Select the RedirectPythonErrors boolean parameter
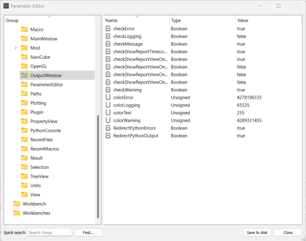306x241 pixels. [134, 128]
